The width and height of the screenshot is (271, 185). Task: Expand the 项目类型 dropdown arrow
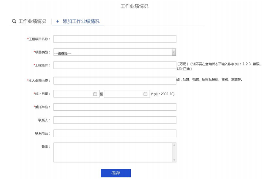pyautogui.click(x=174, y=52)
